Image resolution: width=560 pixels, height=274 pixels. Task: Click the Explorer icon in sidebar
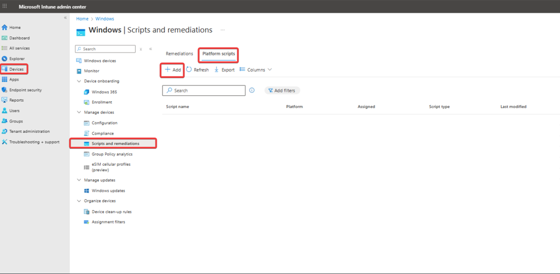click(4, 59)
